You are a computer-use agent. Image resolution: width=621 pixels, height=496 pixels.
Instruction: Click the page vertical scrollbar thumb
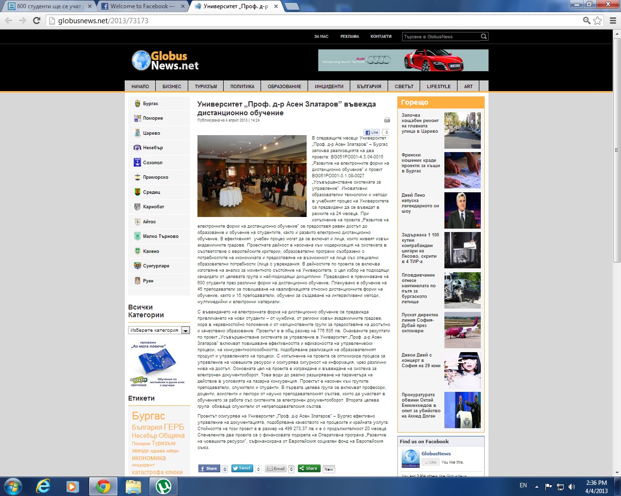[617, 150]
